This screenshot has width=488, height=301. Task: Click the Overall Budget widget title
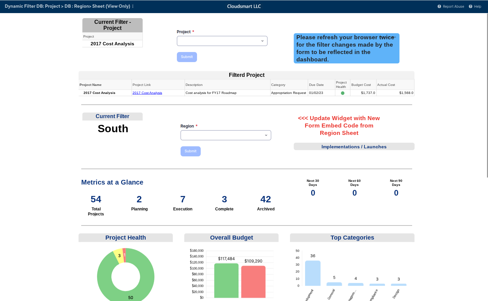coord(232,238)
